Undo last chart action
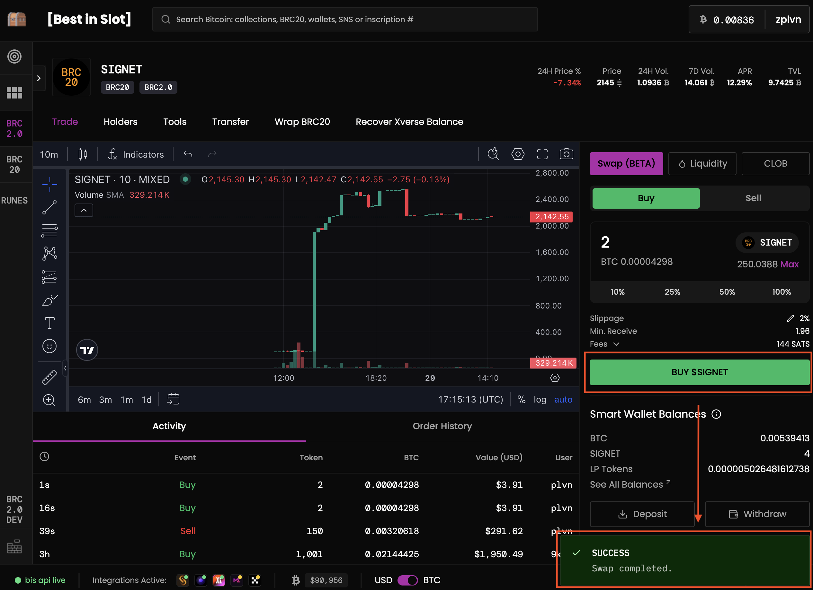 click(188, 154)
